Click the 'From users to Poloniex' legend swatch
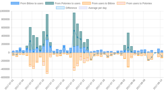Image resolution: width=165 pixels, height=93 pixels. pos(121,3)
